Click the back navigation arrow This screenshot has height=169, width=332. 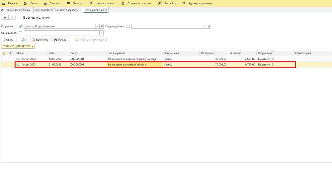5,18
